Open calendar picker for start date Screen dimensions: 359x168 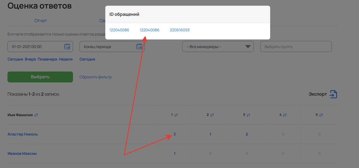click(x=67, y=47)
